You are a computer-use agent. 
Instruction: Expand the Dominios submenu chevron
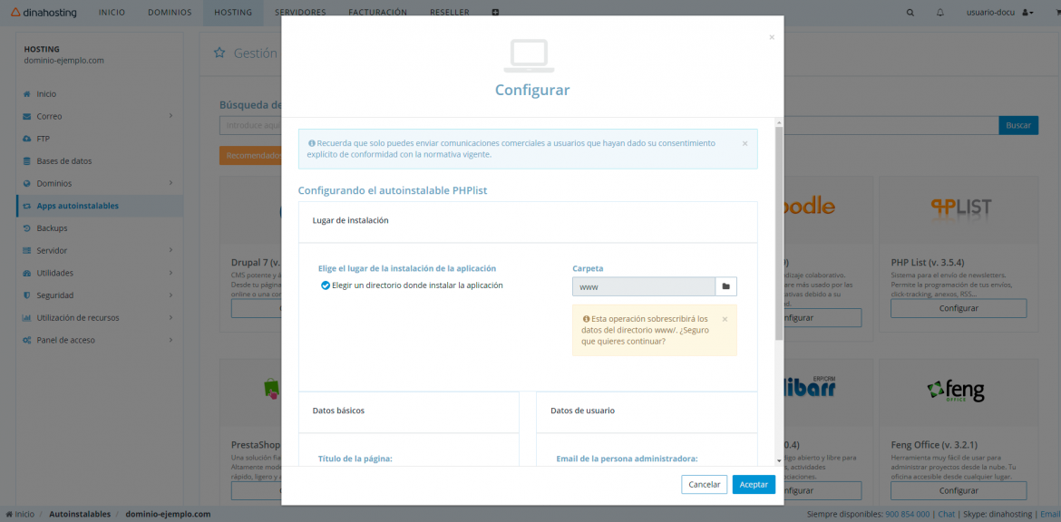coord(170,182)
